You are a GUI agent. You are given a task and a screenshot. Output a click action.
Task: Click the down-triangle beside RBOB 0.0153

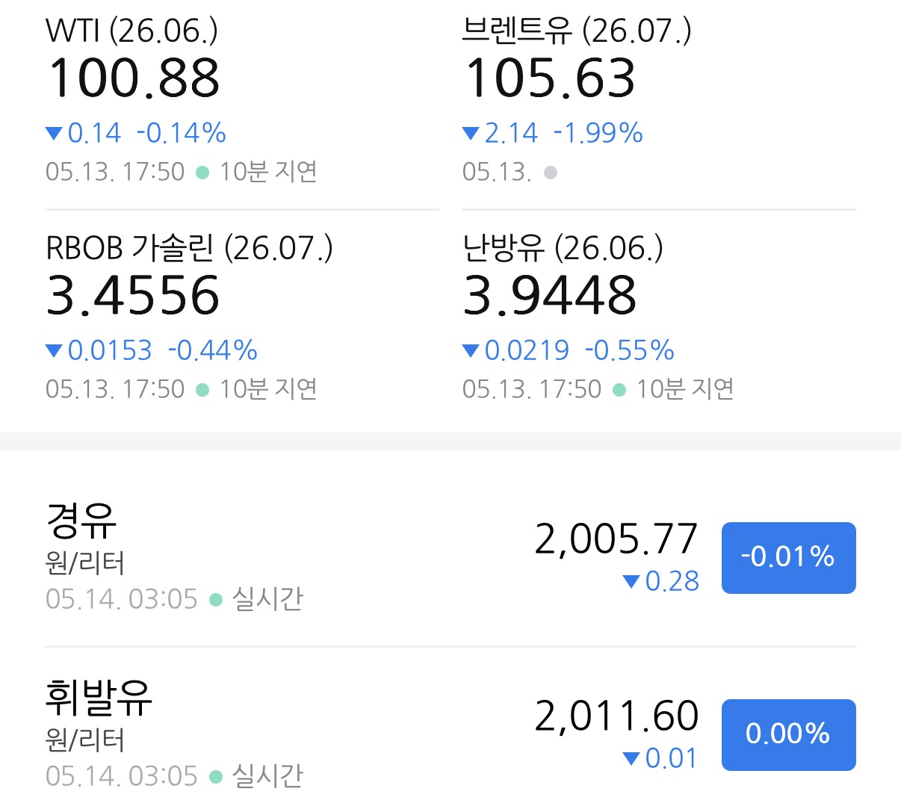pos(54,350)
